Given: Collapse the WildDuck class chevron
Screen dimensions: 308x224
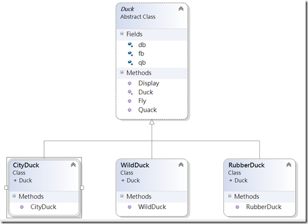Looking at the screenshot, I should tap(181, 165).
